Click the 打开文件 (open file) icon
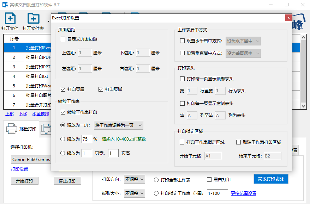The height and width of the screenshot is (204, 310). coord(10,19)
